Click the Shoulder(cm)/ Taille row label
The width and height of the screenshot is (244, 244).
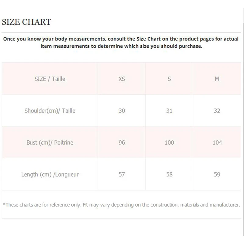pos(50,111)
